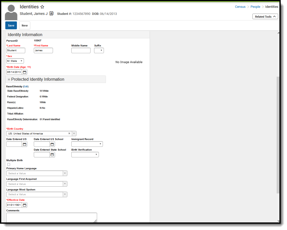
Task: Enable the Multiple Birth checkbox
Action: [9, 164]
